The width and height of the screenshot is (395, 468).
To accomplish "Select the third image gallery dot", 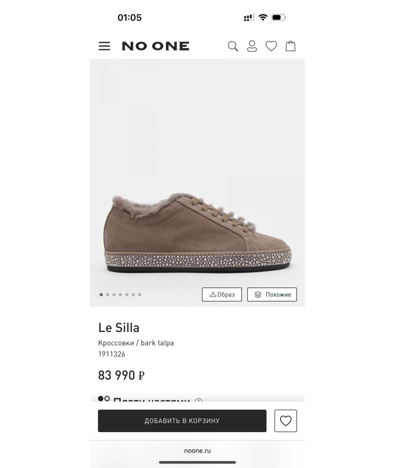I will [x=114, y=294].
